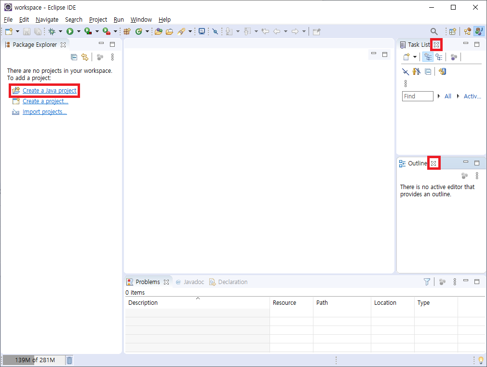487x367 pixels.
Task: Click the New Task icon in Task List
Action: 406,57
